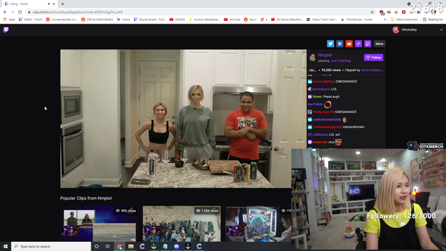
Task: Open the HAchubby profile avatar
Action: tap(396, 30)
